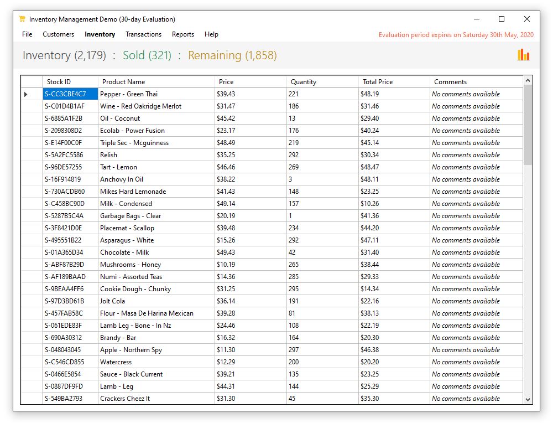
Task: Click the bar chart icon at top right
Action: (x=523, y=55)
